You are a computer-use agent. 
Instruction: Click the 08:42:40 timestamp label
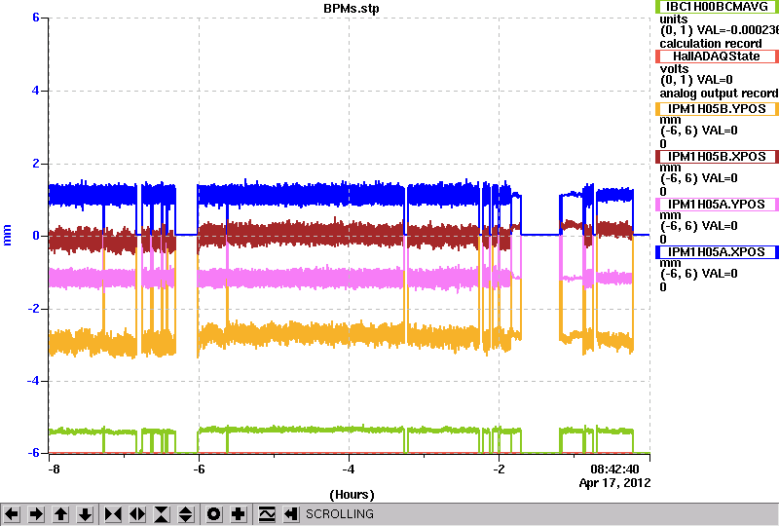[614, 470]
